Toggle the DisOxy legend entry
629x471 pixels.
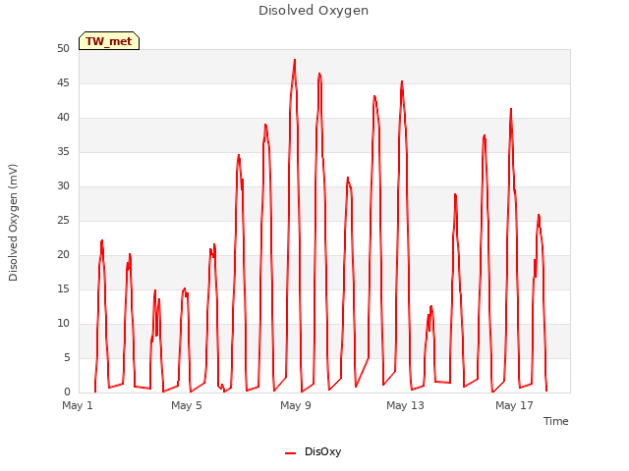314,451
